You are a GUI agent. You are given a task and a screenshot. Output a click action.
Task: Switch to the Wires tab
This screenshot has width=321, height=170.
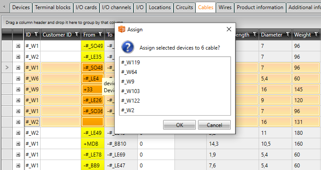click(x=225, y=7)
